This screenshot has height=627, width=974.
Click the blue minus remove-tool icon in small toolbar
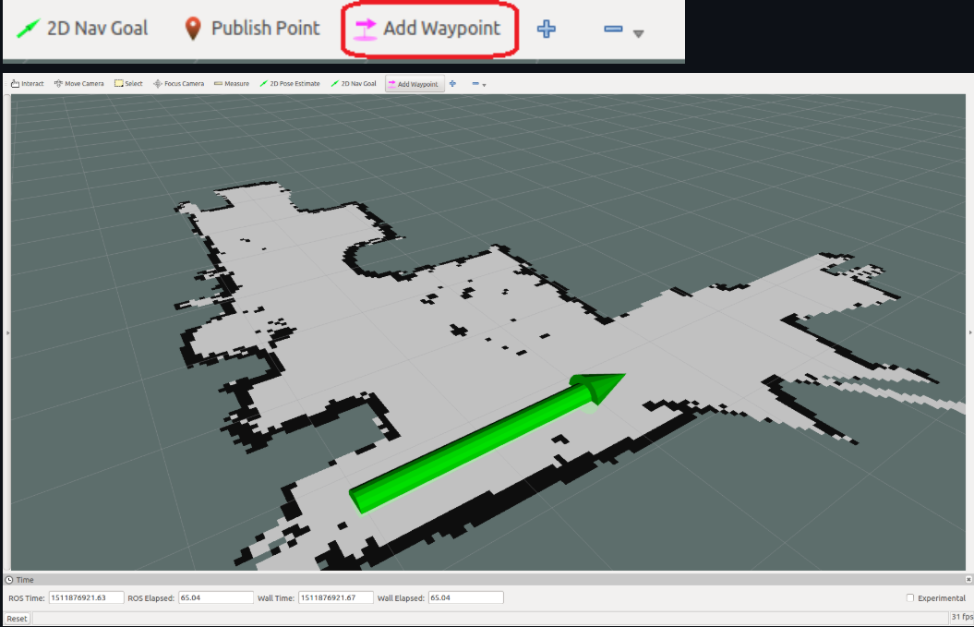pyautogui.click(x=475, y=83)
